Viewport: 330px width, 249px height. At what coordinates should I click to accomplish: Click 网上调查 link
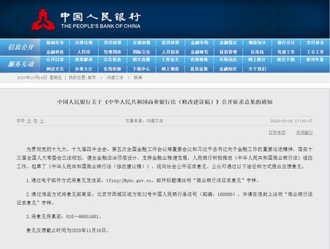tap(171, 69)
